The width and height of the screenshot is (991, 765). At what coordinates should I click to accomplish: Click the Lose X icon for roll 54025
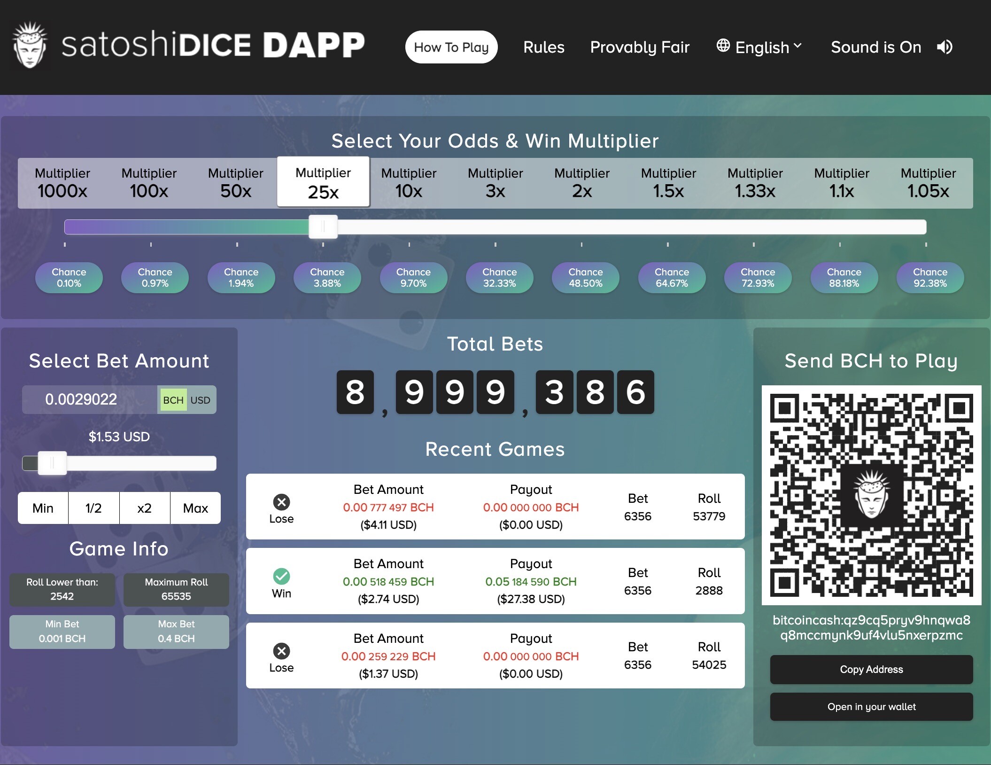[281, 651]
